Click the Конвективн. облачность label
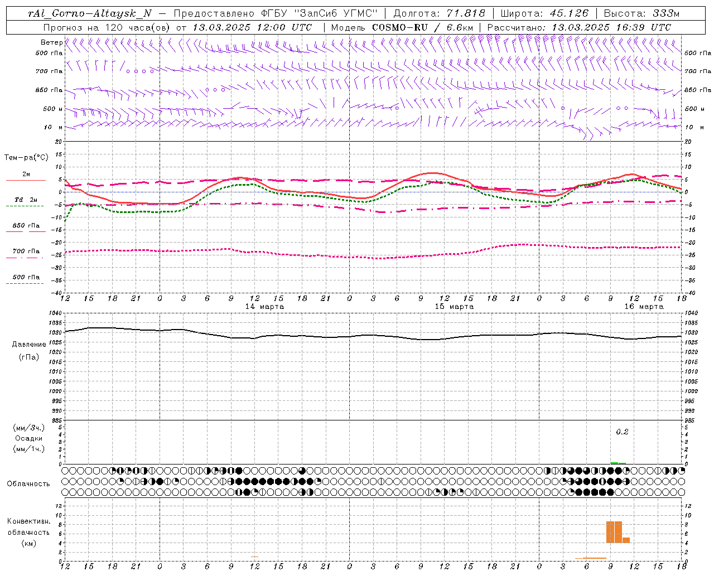 coord(28,527)
